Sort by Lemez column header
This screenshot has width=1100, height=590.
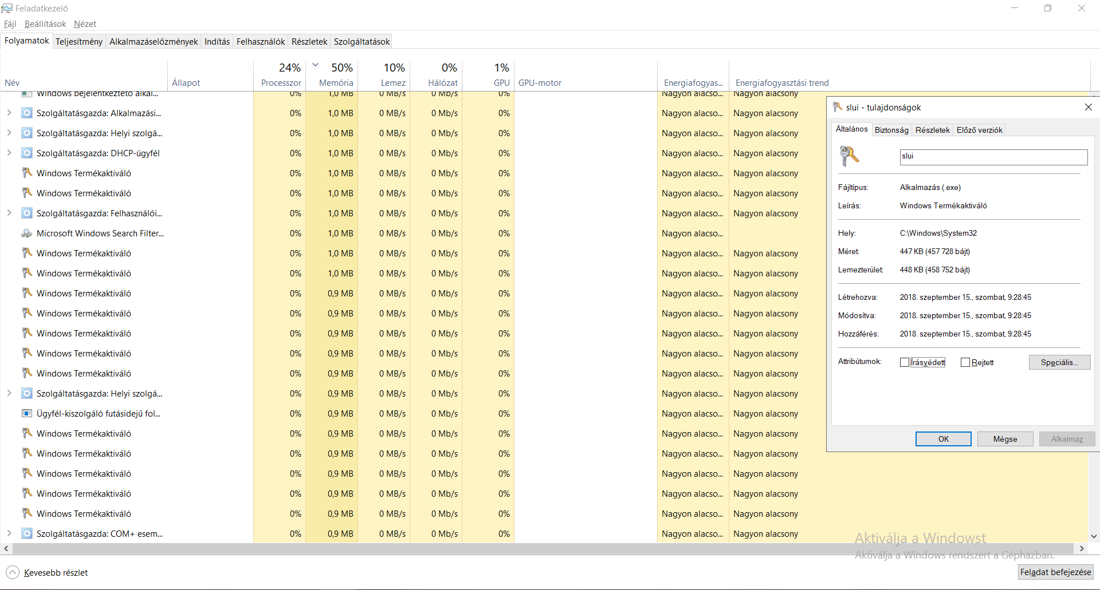coord(384,75)
